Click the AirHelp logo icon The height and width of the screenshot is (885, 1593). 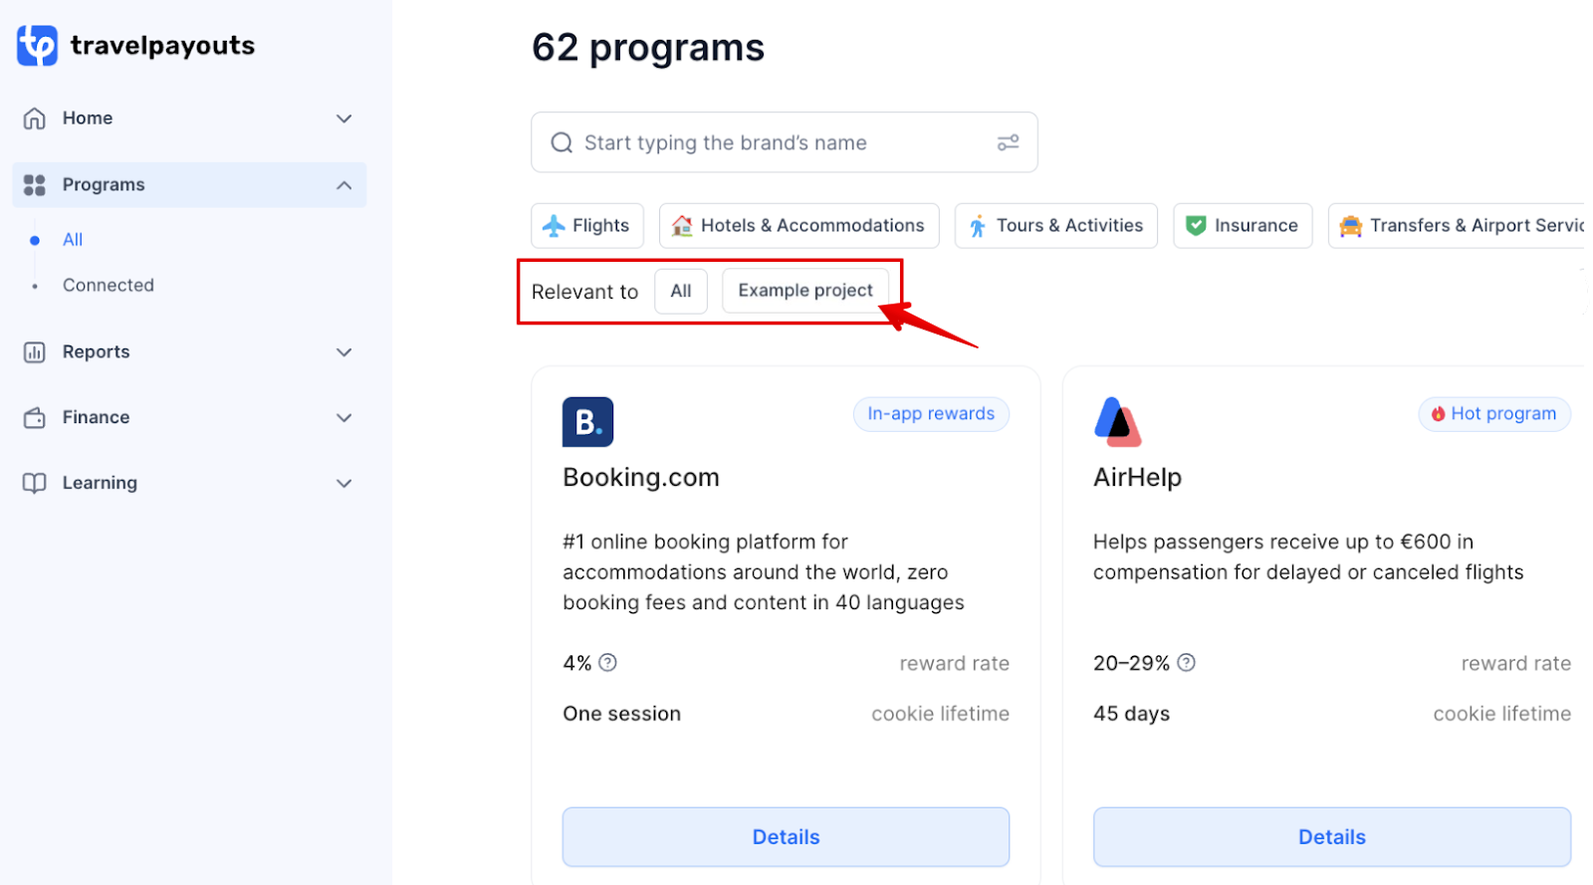(x=1117, y=422)
